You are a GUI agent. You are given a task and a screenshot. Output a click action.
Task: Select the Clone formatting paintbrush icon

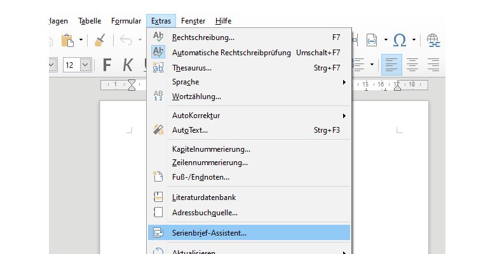pos(100,41)
